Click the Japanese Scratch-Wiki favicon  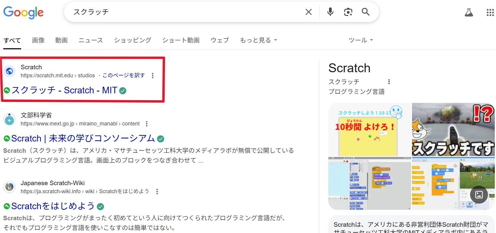click(x=10, y=187)
